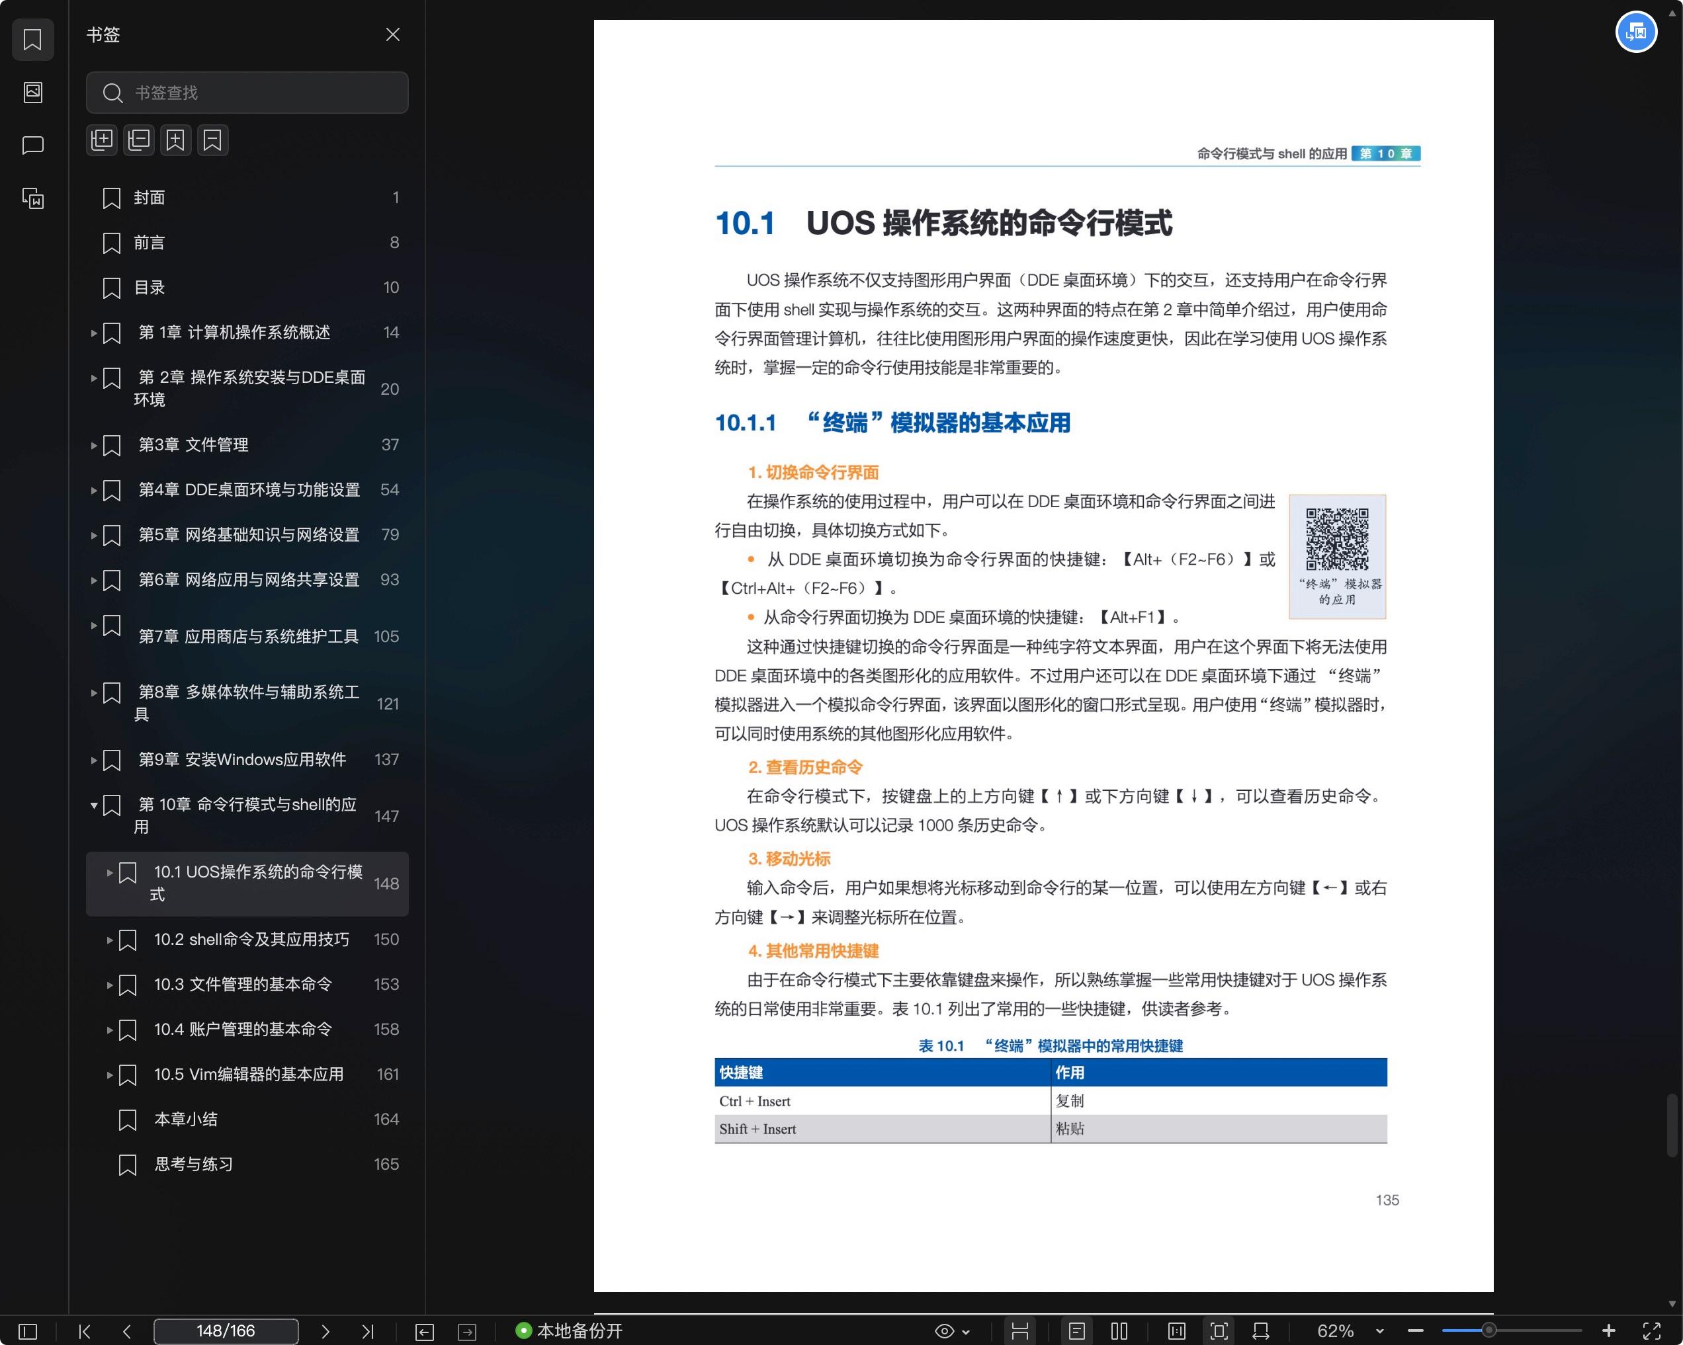Remove a bookmark with the bookmark-minus icon
This screenshot has height=1345, width=1683.
(212, 140)
